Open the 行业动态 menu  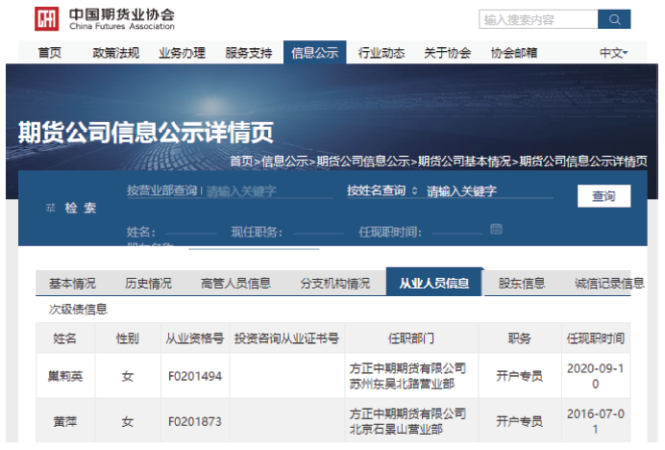click(382, 53)
